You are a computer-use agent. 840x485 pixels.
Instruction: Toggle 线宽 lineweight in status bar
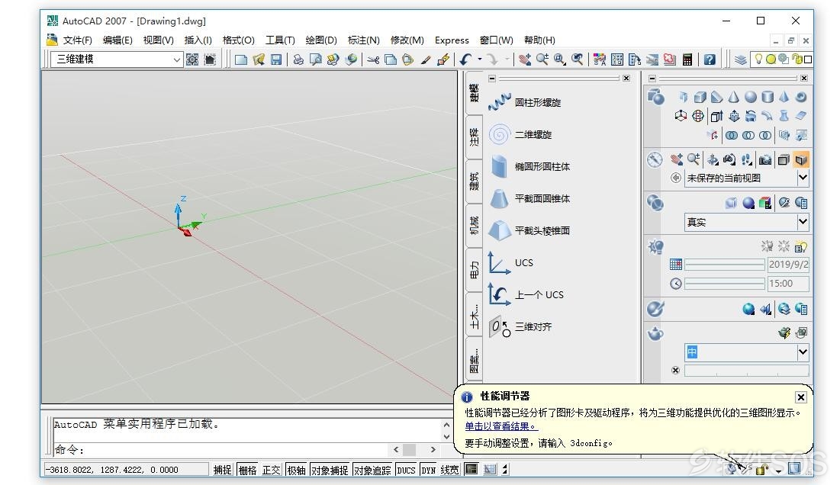pyautogui.click(x=449, y=470)
